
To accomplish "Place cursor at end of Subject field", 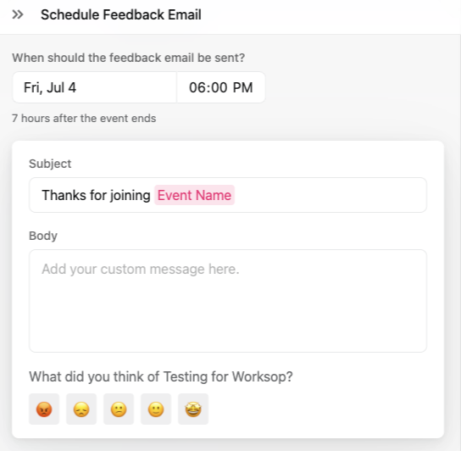I will 330,195.
